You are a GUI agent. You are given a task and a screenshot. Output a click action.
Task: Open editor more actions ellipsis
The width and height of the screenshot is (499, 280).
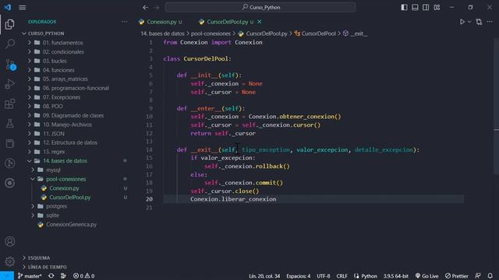[x=490, y=22]
